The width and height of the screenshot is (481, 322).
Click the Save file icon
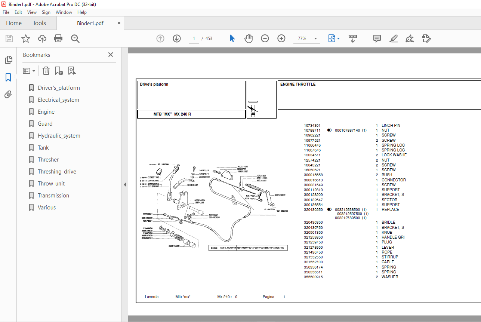(9, 39)
